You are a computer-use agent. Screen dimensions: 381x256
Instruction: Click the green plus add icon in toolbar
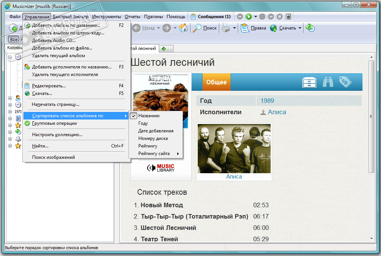[x=13, y=28]
